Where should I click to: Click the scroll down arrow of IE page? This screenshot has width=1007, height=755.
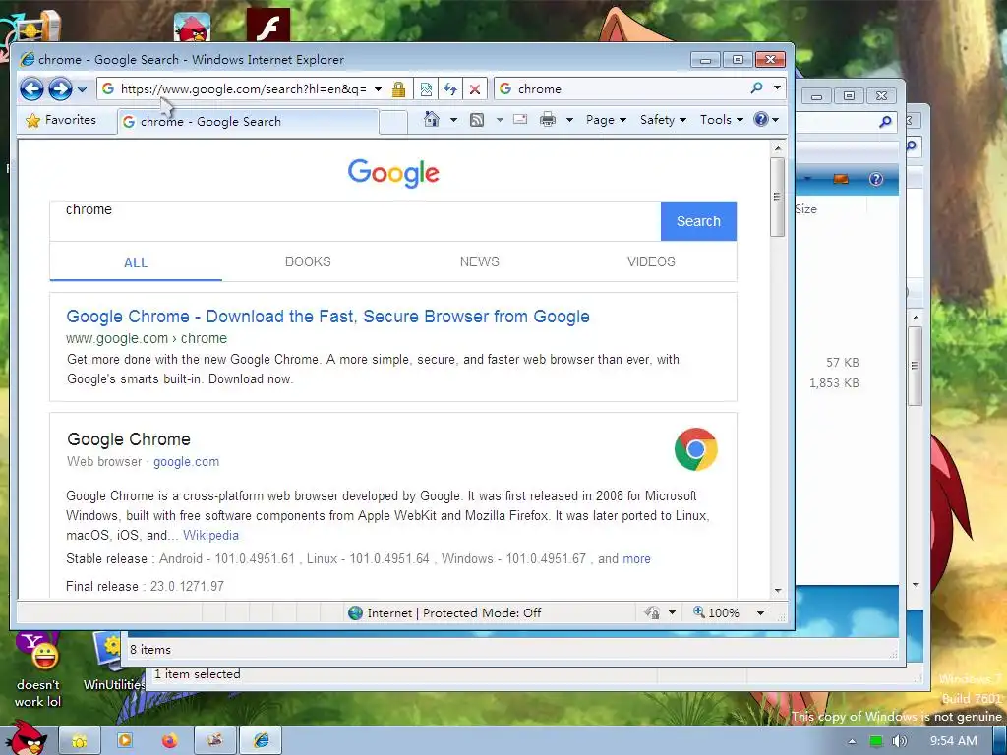pos(778,590)
